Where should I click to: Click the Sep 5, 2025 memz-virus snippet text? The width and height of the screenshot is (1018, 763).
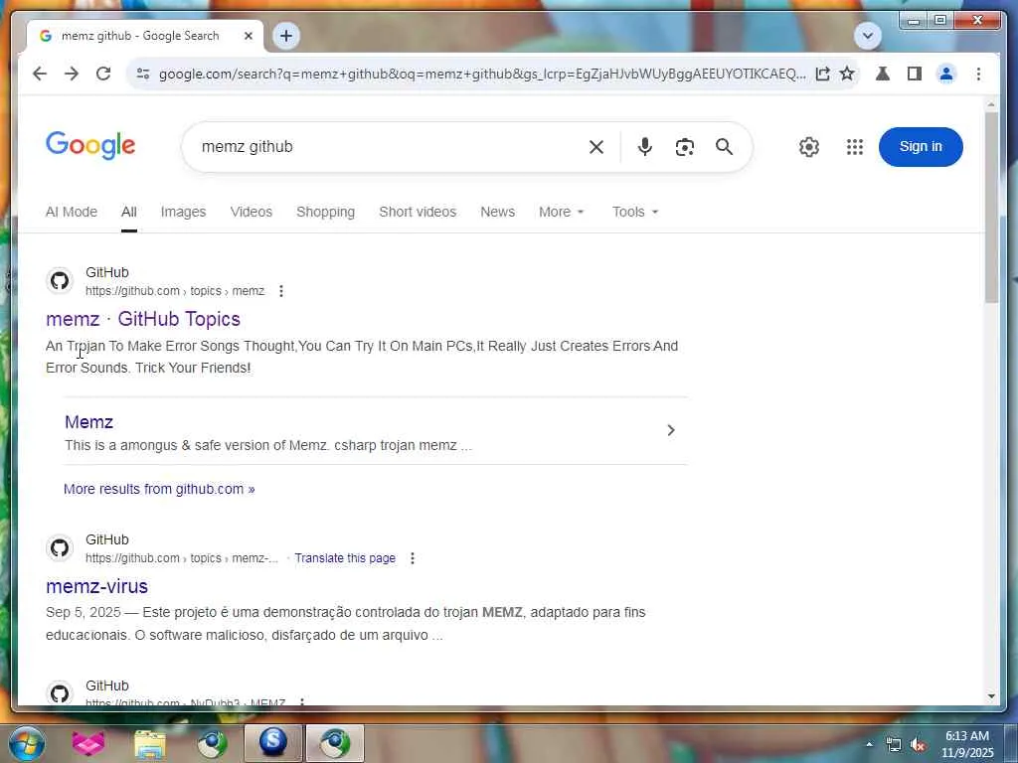(x=345, y=624)
